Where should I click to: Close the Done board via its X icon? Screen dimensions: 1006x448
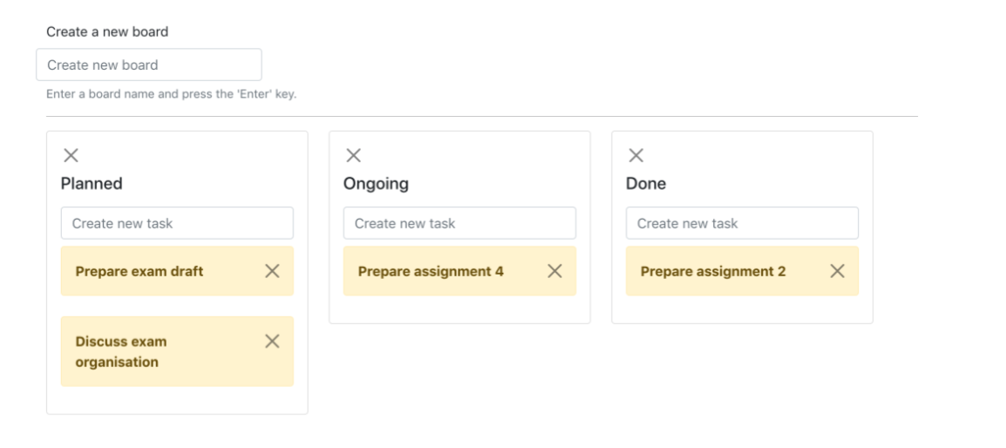point(636,155)
